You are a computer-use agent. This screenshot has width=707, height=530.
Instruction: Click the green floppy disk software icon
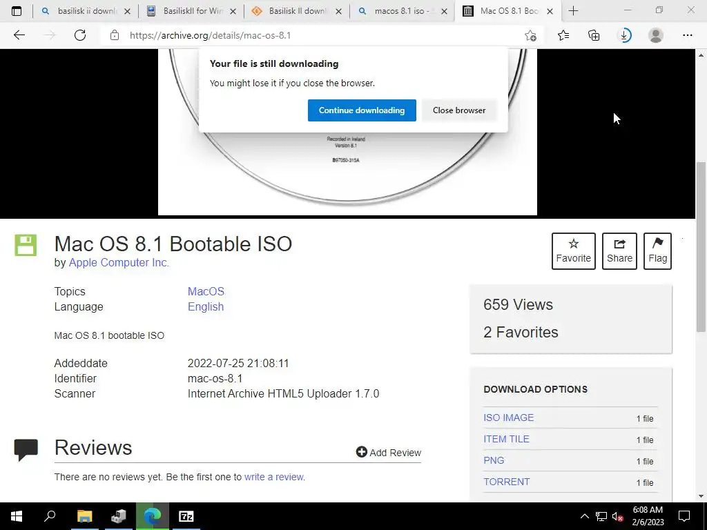coord(26,245)
